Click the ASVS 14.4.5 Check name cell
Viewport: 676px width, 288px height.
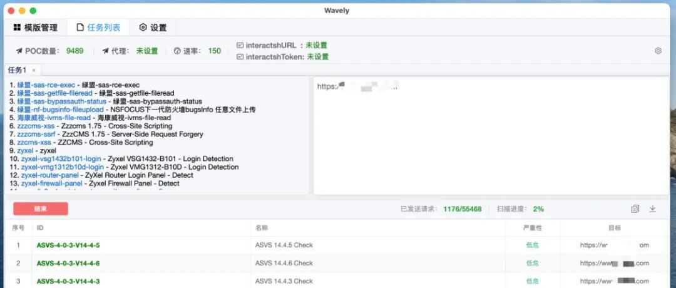pos(284,245)
